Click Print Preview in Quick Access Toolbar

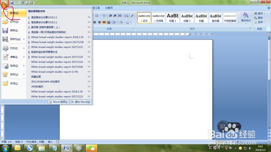(x=27, y=3)
